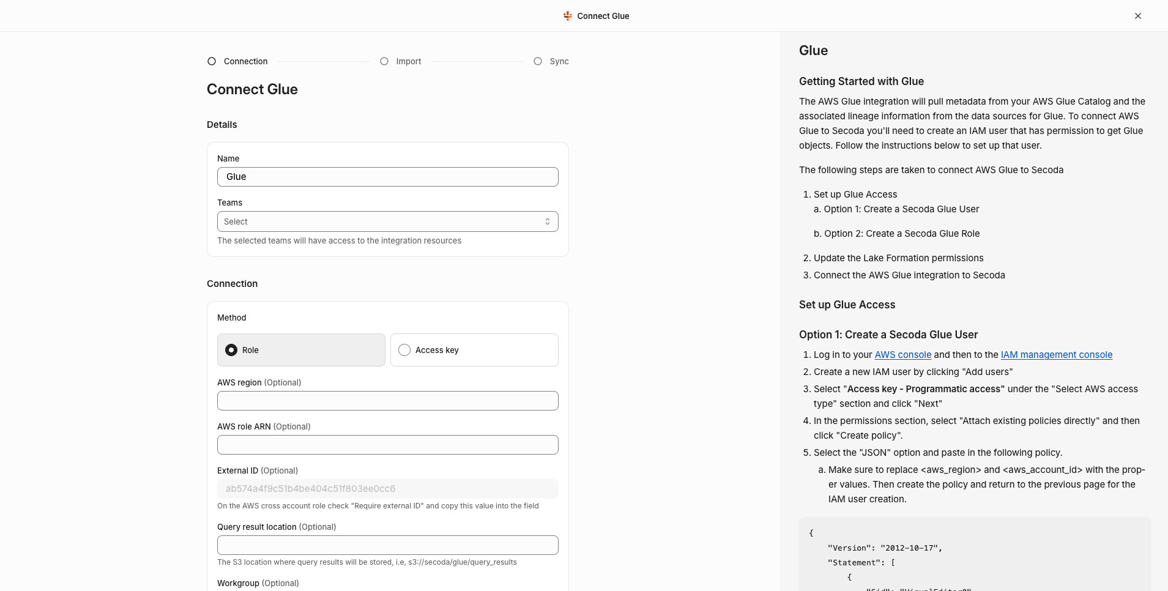Click the Connection step label
Image resolution: width=1168 pixels, height=591 pixels.
(245, 61)
